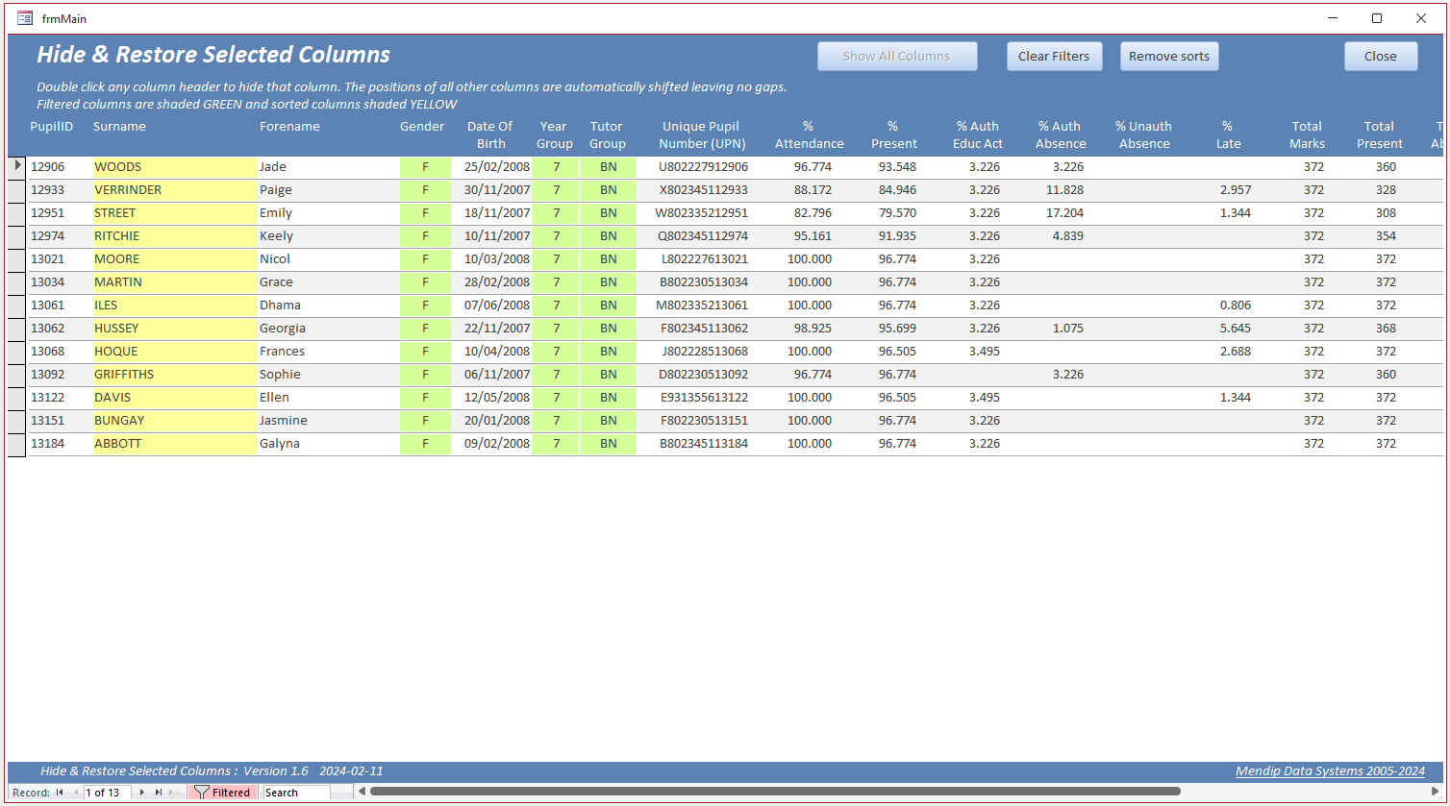Click the Tutor Group column header
The image size is (1450, 806).
click(x=607, y=135)
